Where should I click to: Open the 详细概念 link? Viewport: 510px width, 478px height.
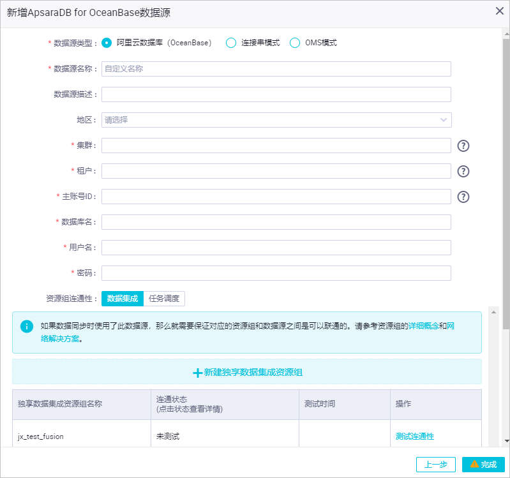(x=423, y=326)
